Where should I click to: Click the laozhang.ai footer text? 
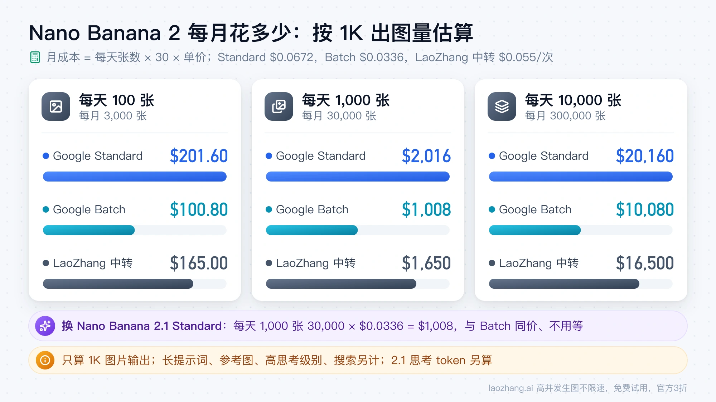(587, 388)
